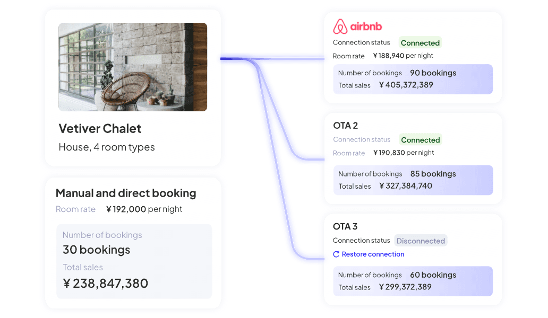Click manual booking total sales ¥238,847,380
Viewport: 548px width, 318px height.
(x=106, y=284)
